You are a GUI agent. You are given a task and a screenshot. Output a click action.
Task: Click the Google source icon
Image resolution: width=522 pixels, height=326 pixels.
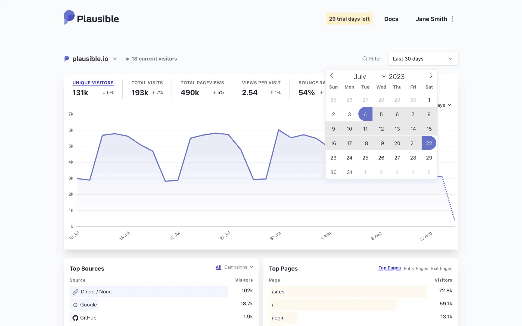tap(75, 305)
